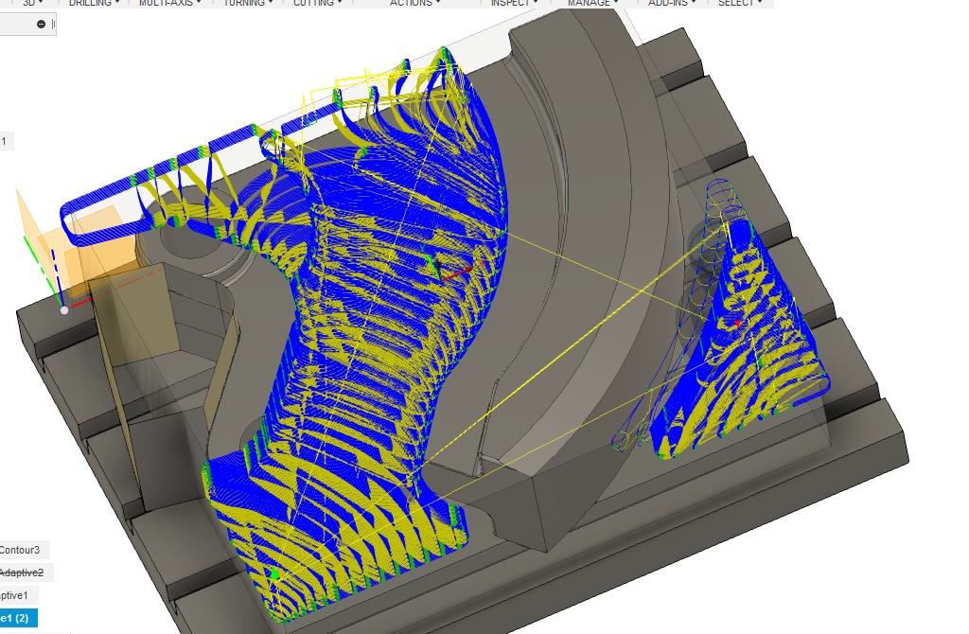Open the SELECT toolbar dropdown
This screenshot has width=969, height=634.
[x=740, y=3]
